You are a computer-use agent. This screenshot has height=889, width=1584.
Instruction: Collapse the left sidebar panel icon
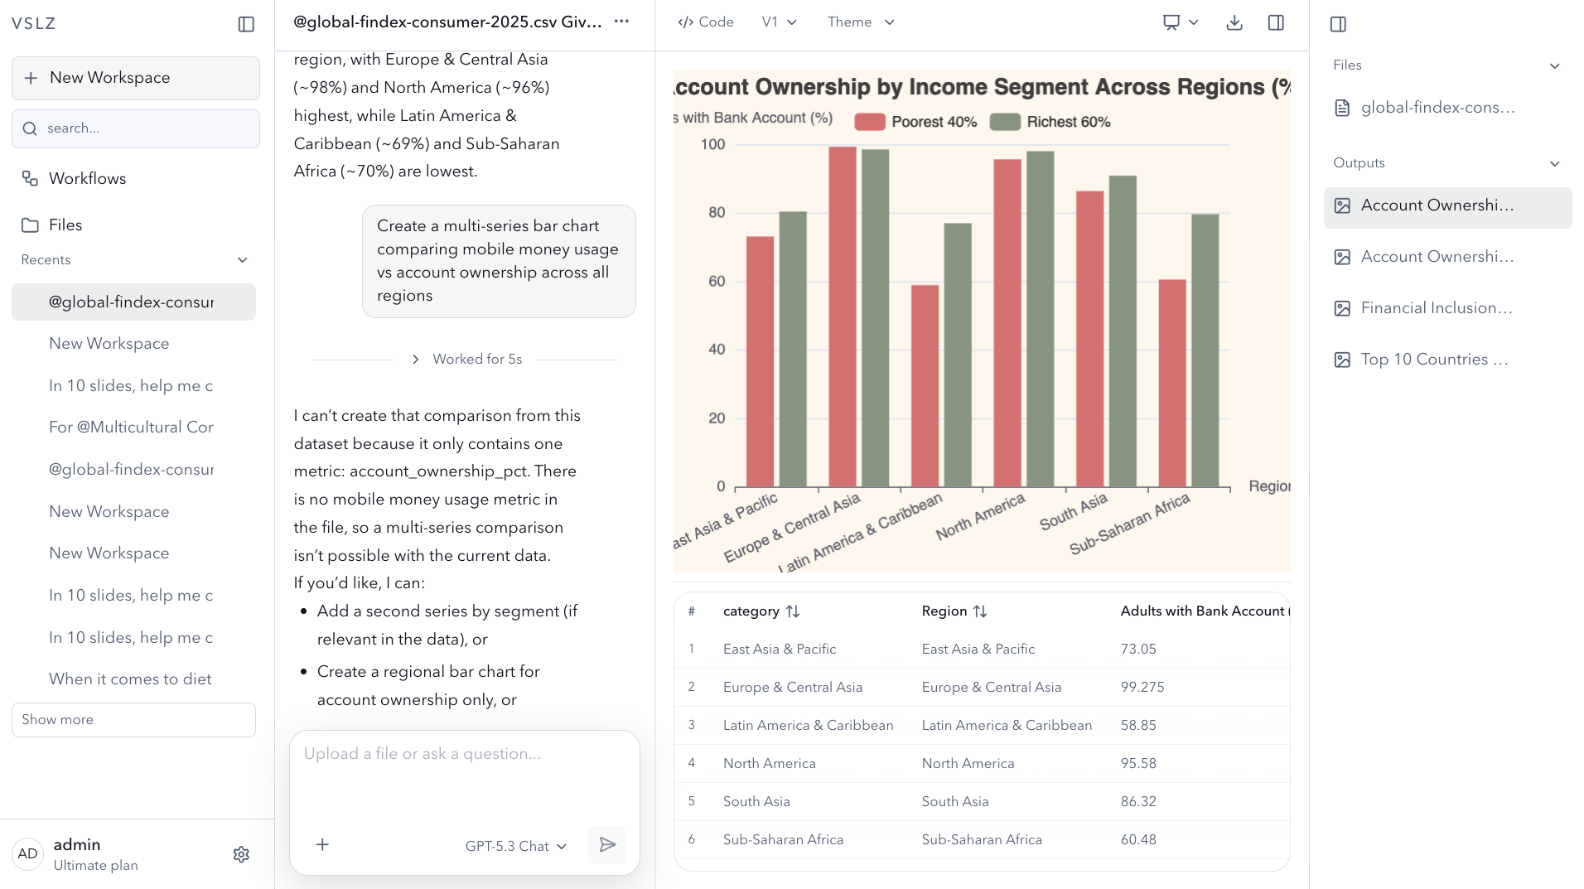(x=246, y=24)
